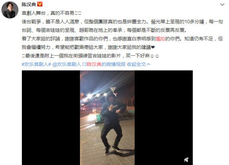Viewport: 229px width, 165px height.
Task: Click the 陈汉典 username at the top
Action: click(29, 4)
